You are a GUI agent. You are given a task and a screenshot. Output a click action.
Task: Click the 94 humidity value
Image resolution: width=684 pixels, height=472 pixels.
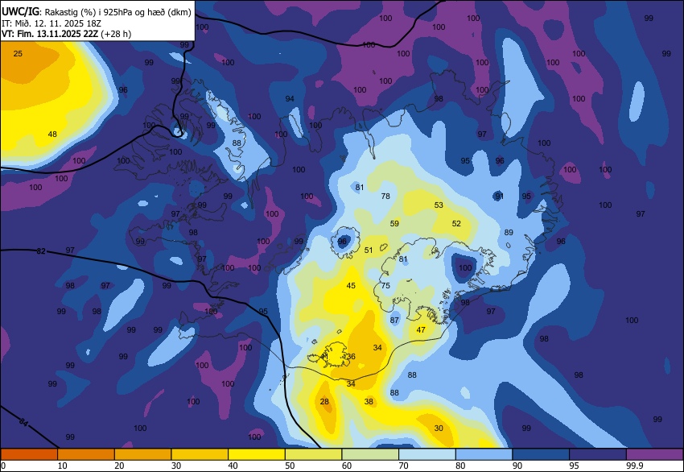(x=290, y=99)
